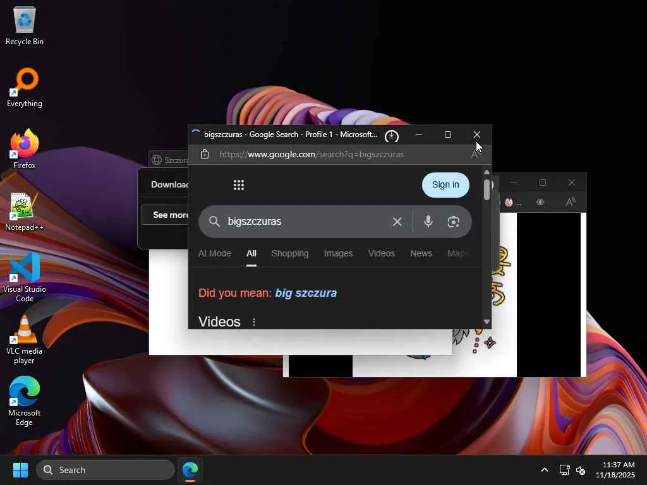
Task: Open the Windows Start menu
Action: click(20, 470)
